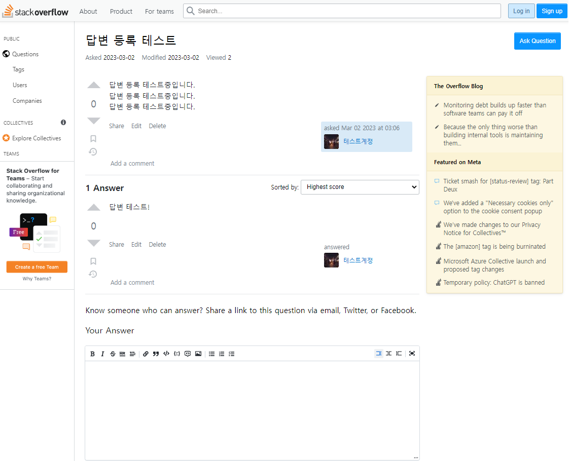Open 'Temporary policy: ChatGPT is banned'

coord(494,283)
